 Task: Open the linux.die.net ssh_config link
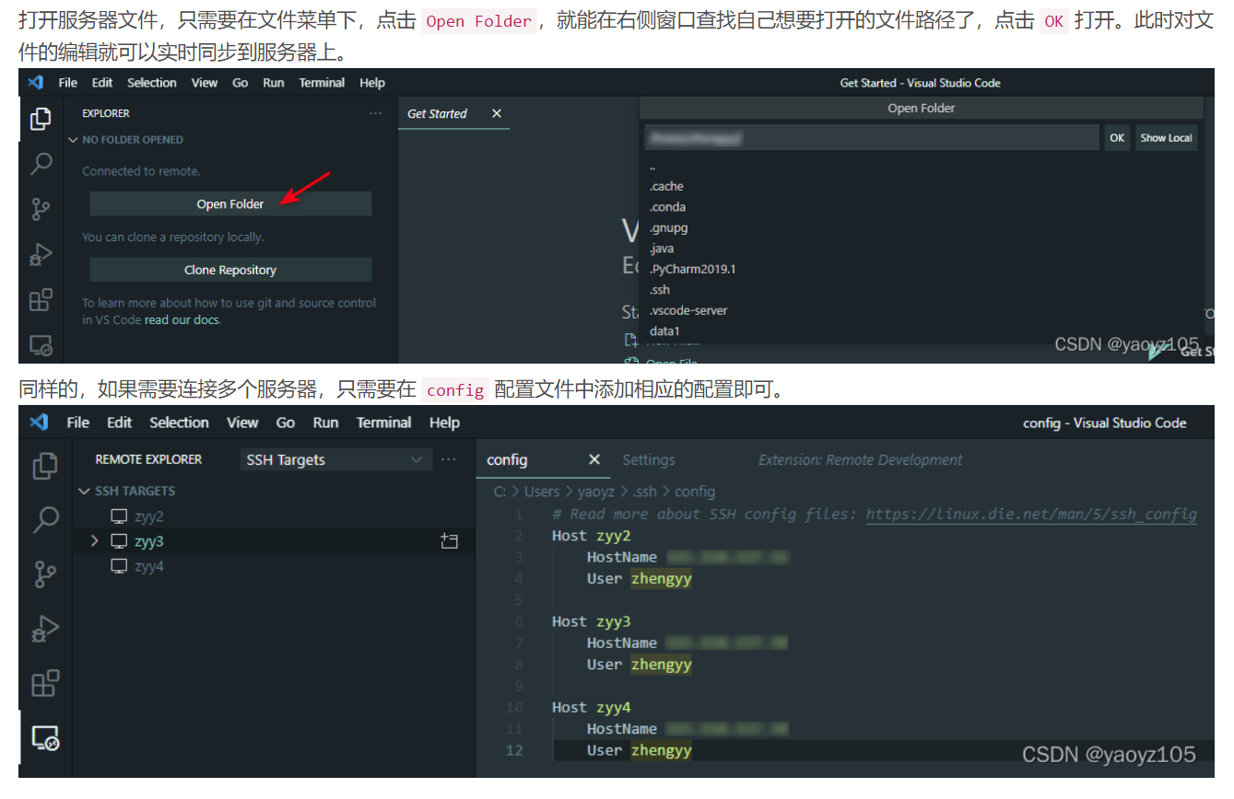1031,514
